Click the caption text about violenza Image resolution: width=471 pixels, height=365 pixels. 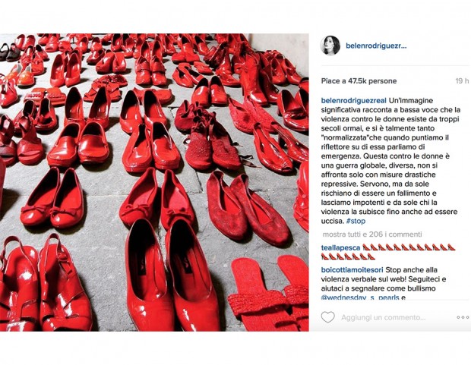[x=390, y=161]
